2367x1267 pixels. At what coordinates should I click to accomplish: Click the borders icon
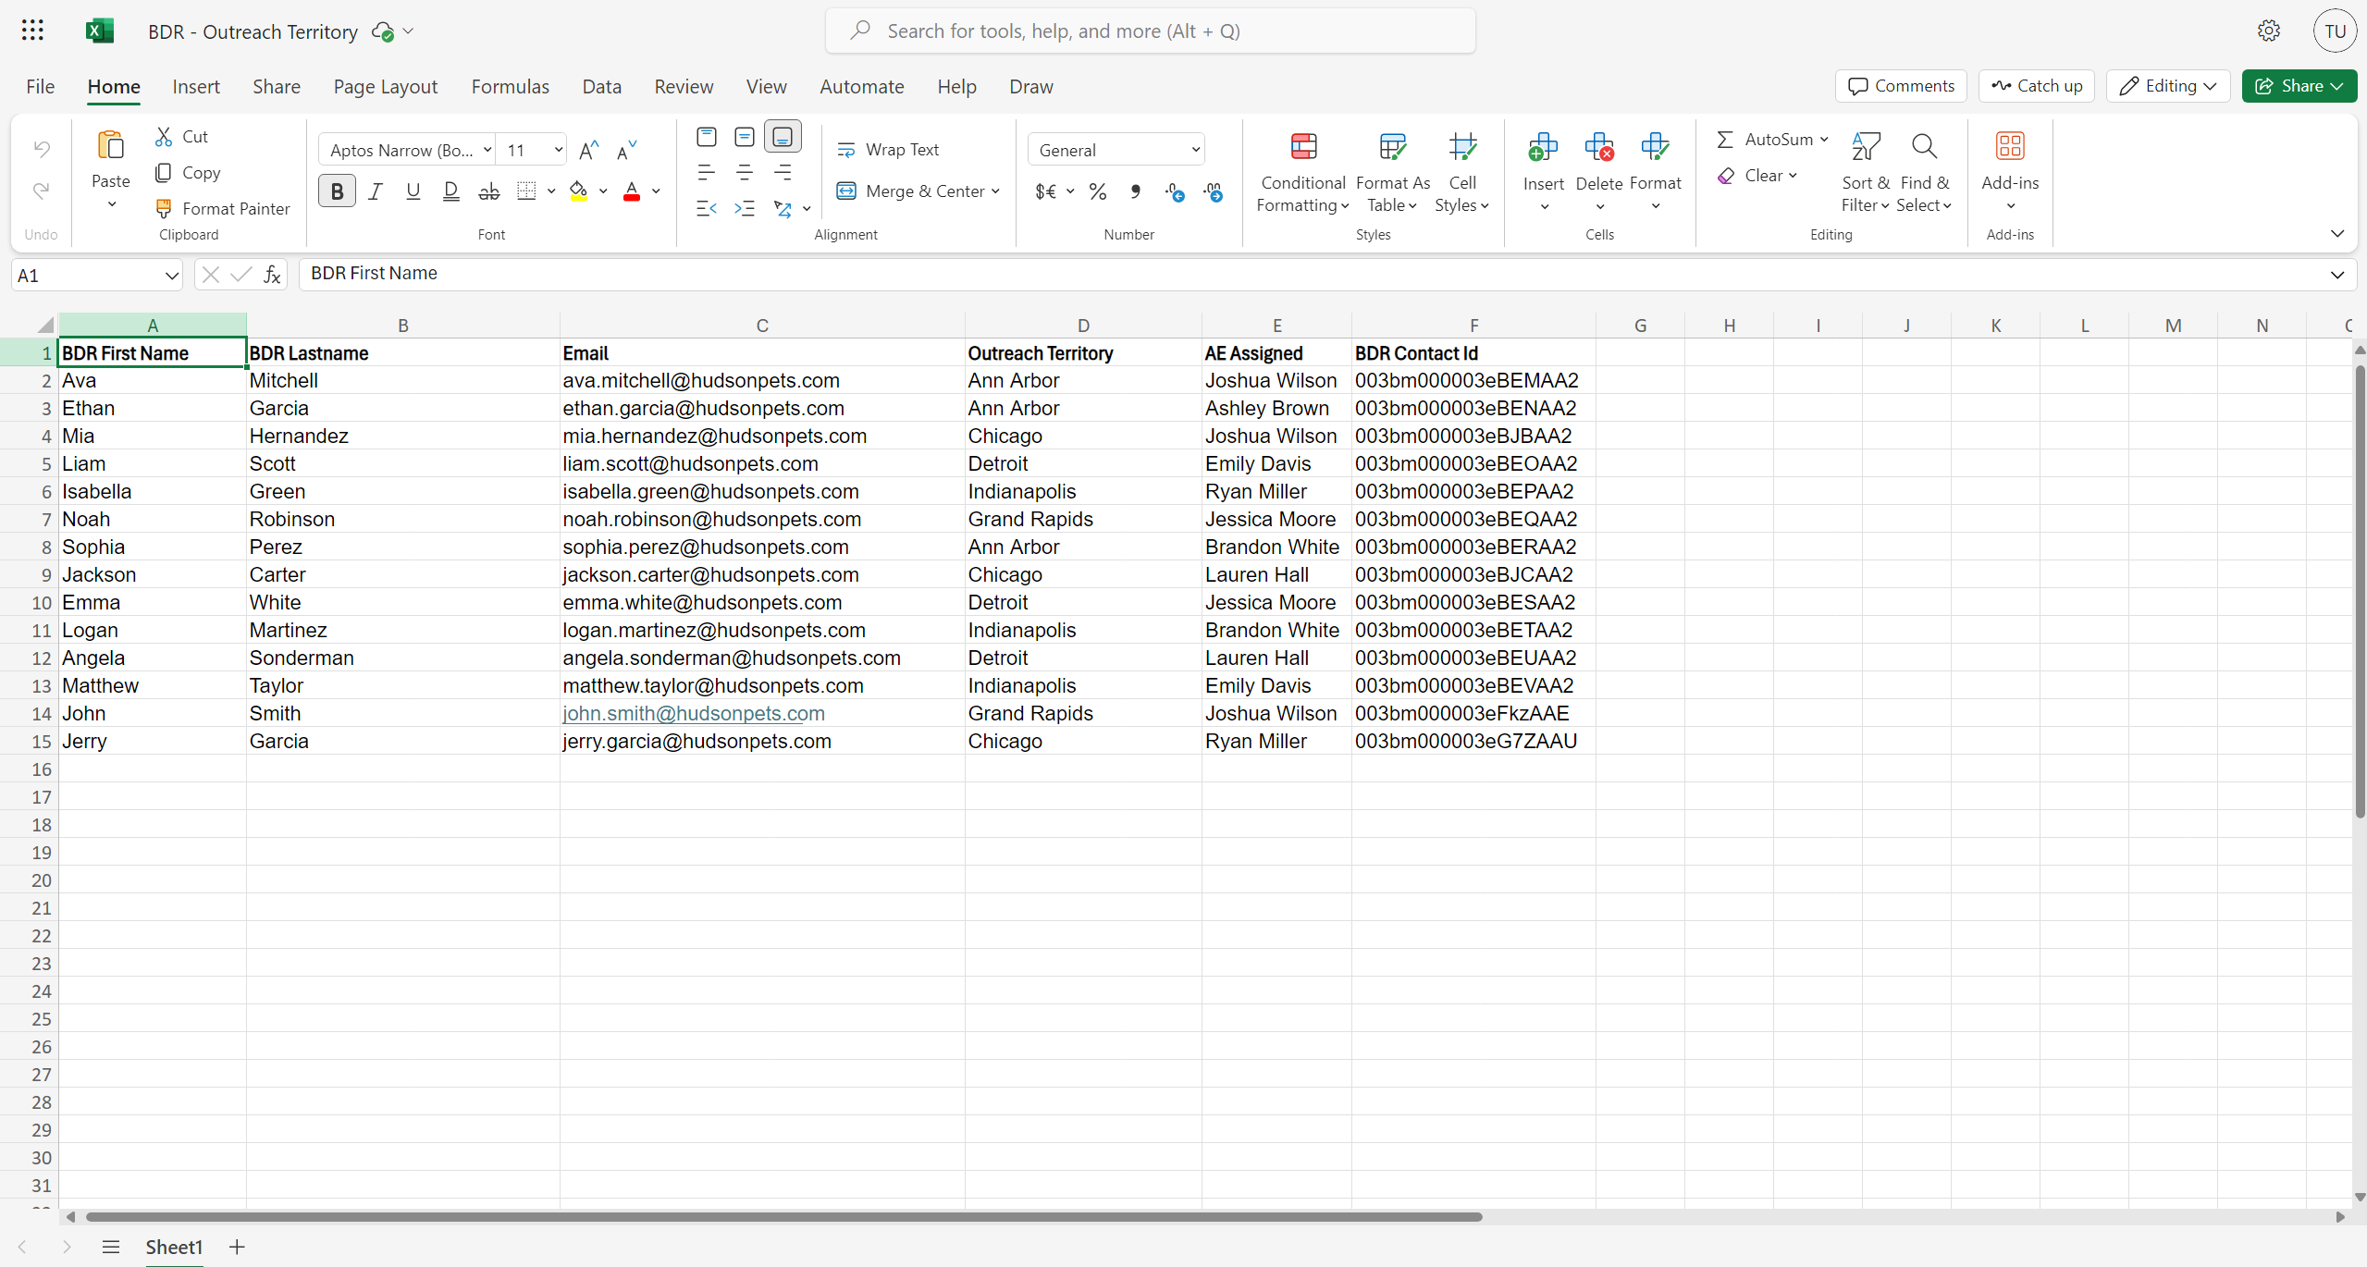click(x=526, y=191)
